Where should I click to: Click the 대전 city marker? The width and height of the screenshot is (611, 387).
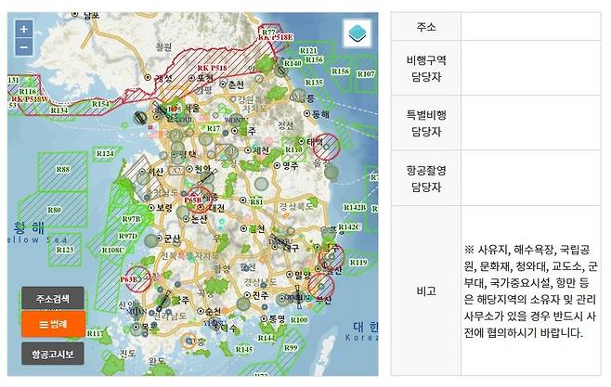(x=201, y=208)
